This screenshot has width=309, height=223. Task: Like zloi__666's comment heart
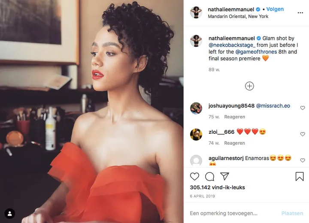tap(303, 134)
